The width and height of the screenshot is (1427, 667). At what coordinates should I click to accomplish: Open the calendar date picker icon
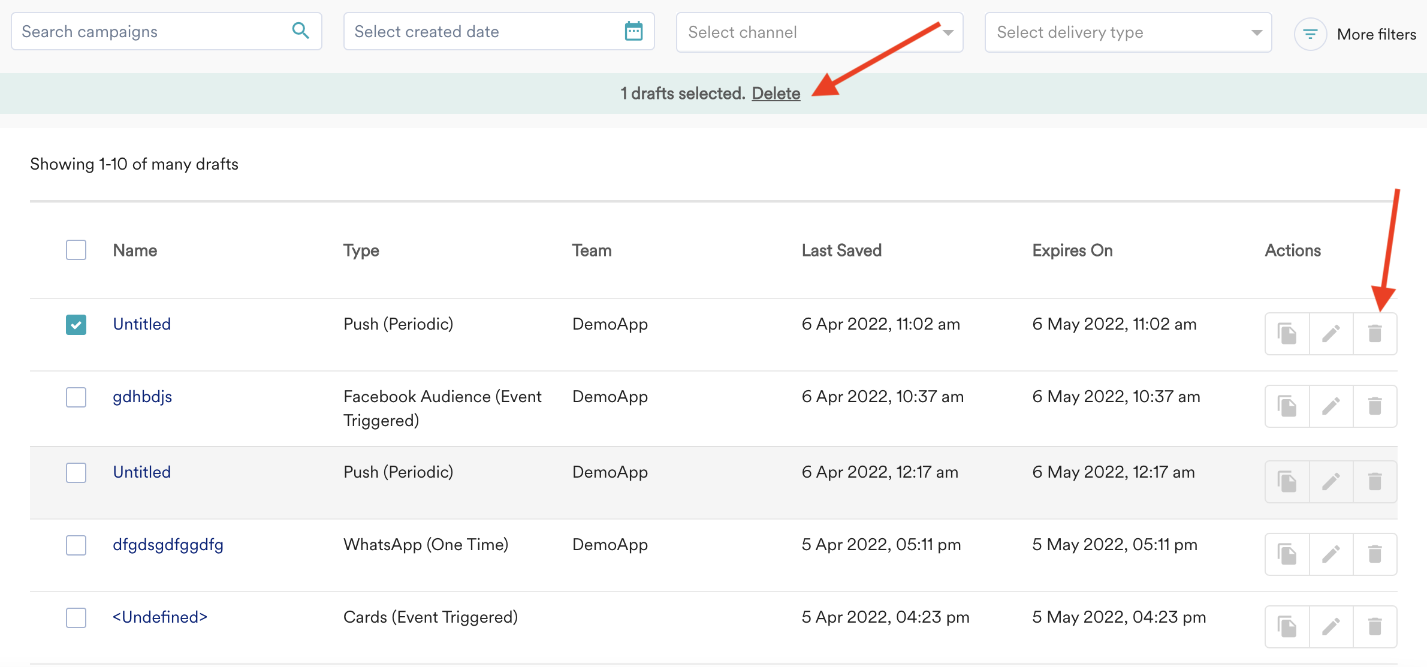point(633,31)
